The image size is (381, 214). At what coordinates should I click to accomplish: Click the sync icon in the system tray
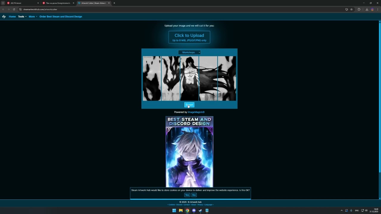pyautogui.click(x=346, y=210)
